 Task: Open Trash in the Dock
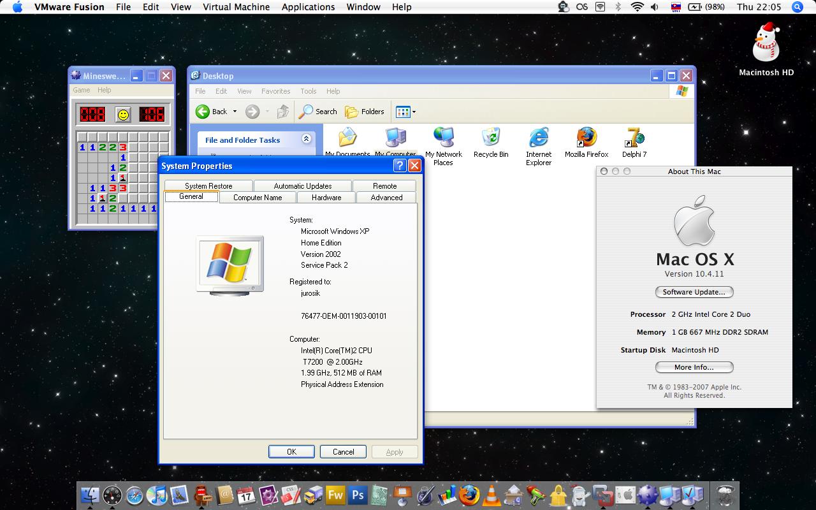726,495
